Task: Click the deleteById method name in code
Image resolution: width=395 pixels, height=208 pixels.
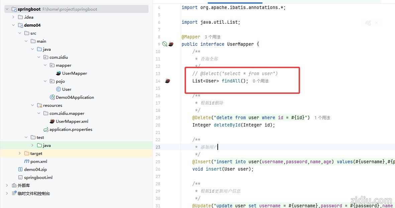Action: (227, 125)
